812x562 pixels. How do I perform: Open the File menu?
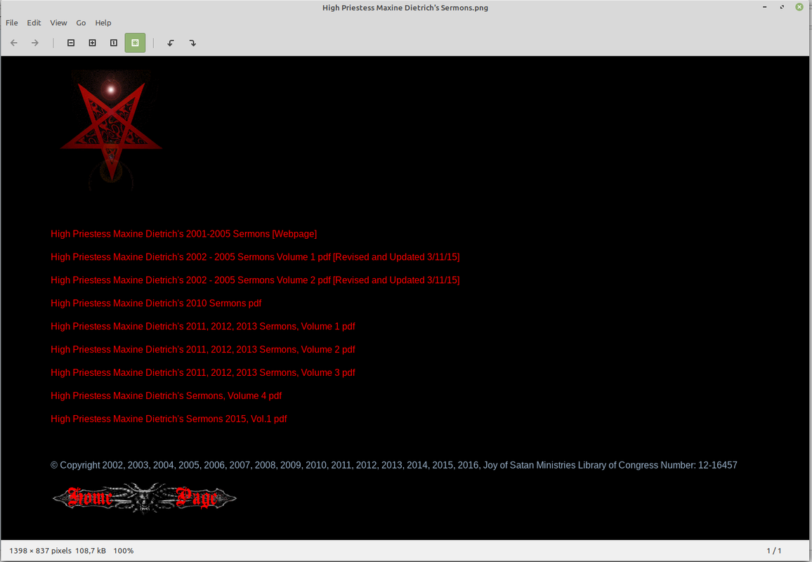coord(11,22)
